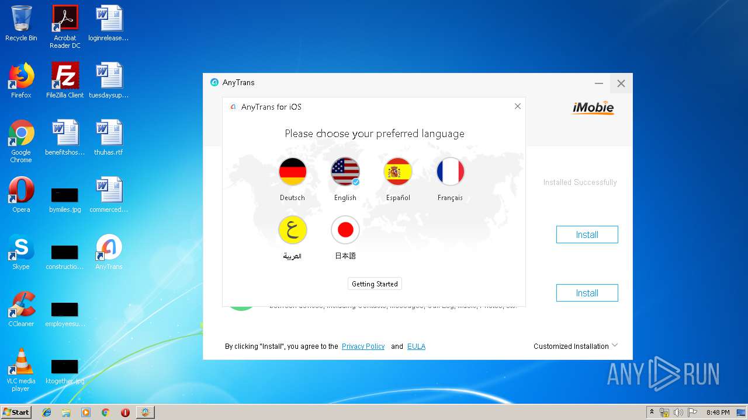The image size is (748, 420).
Task: Switch to AnyTrans installer taskbar item
Action: (x=145, y=412)
